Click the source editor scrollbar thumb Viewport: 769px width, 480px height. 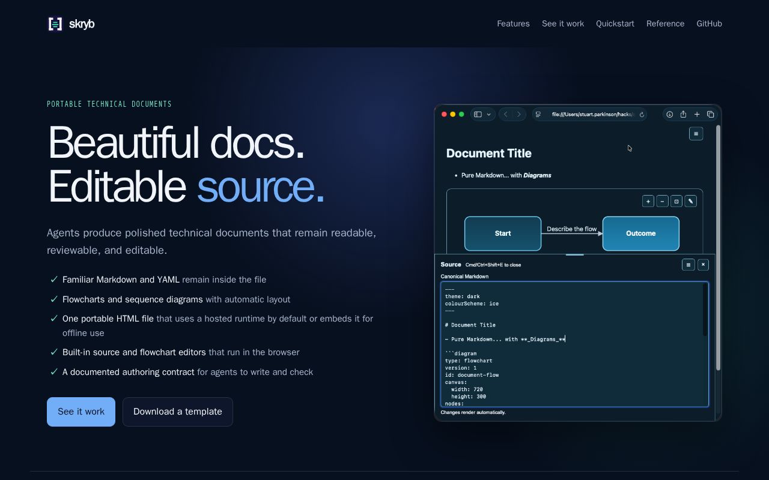[705, 310]
